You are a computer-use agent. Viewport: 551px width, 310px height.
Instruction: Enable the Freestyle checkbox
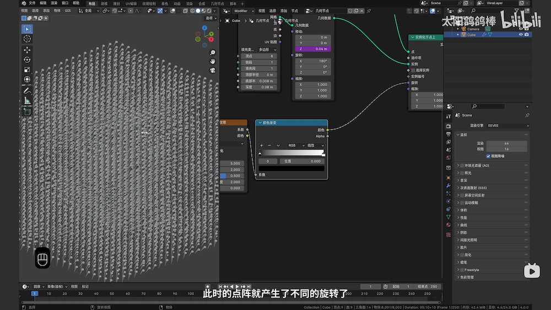462,270
